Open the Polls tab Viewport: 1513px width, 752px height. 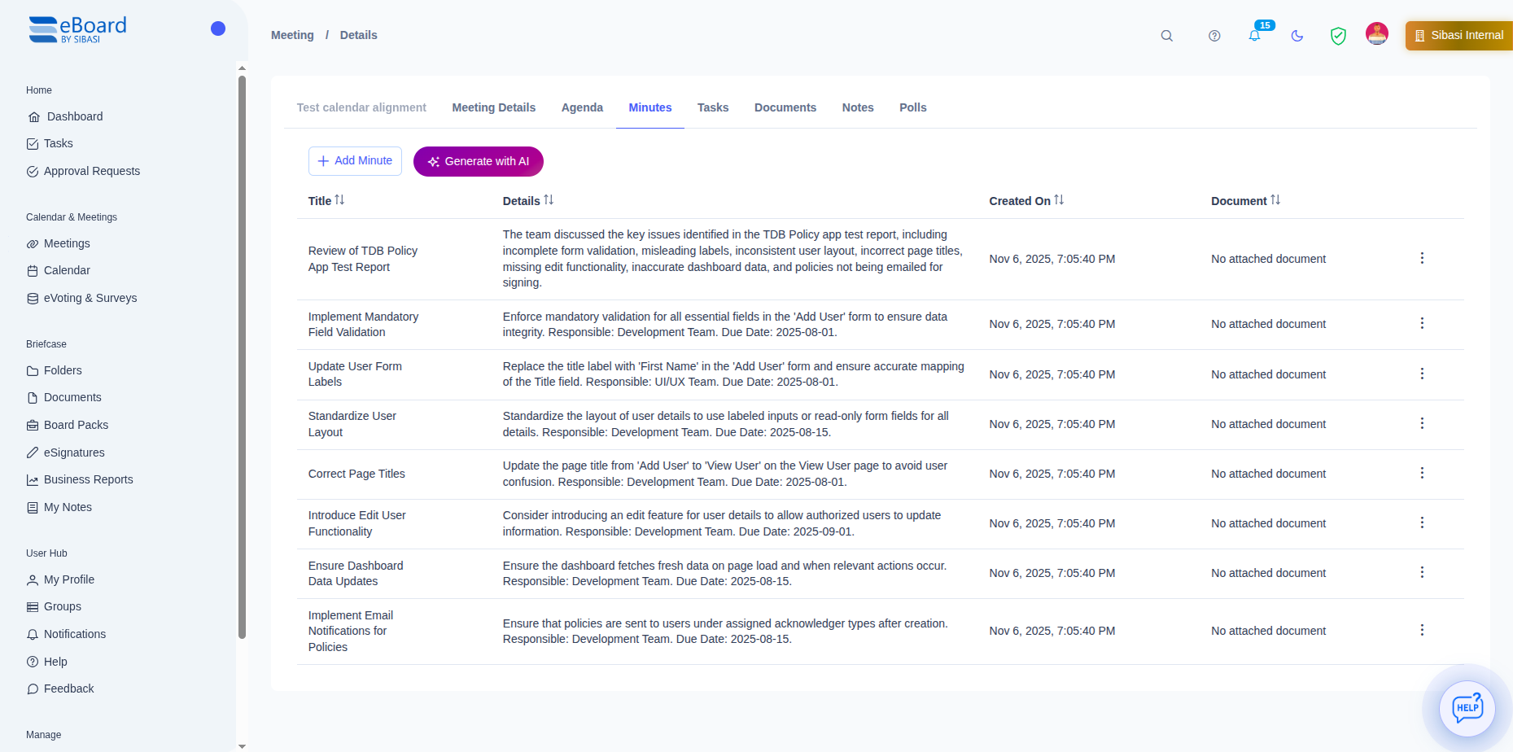coord(912,107)
